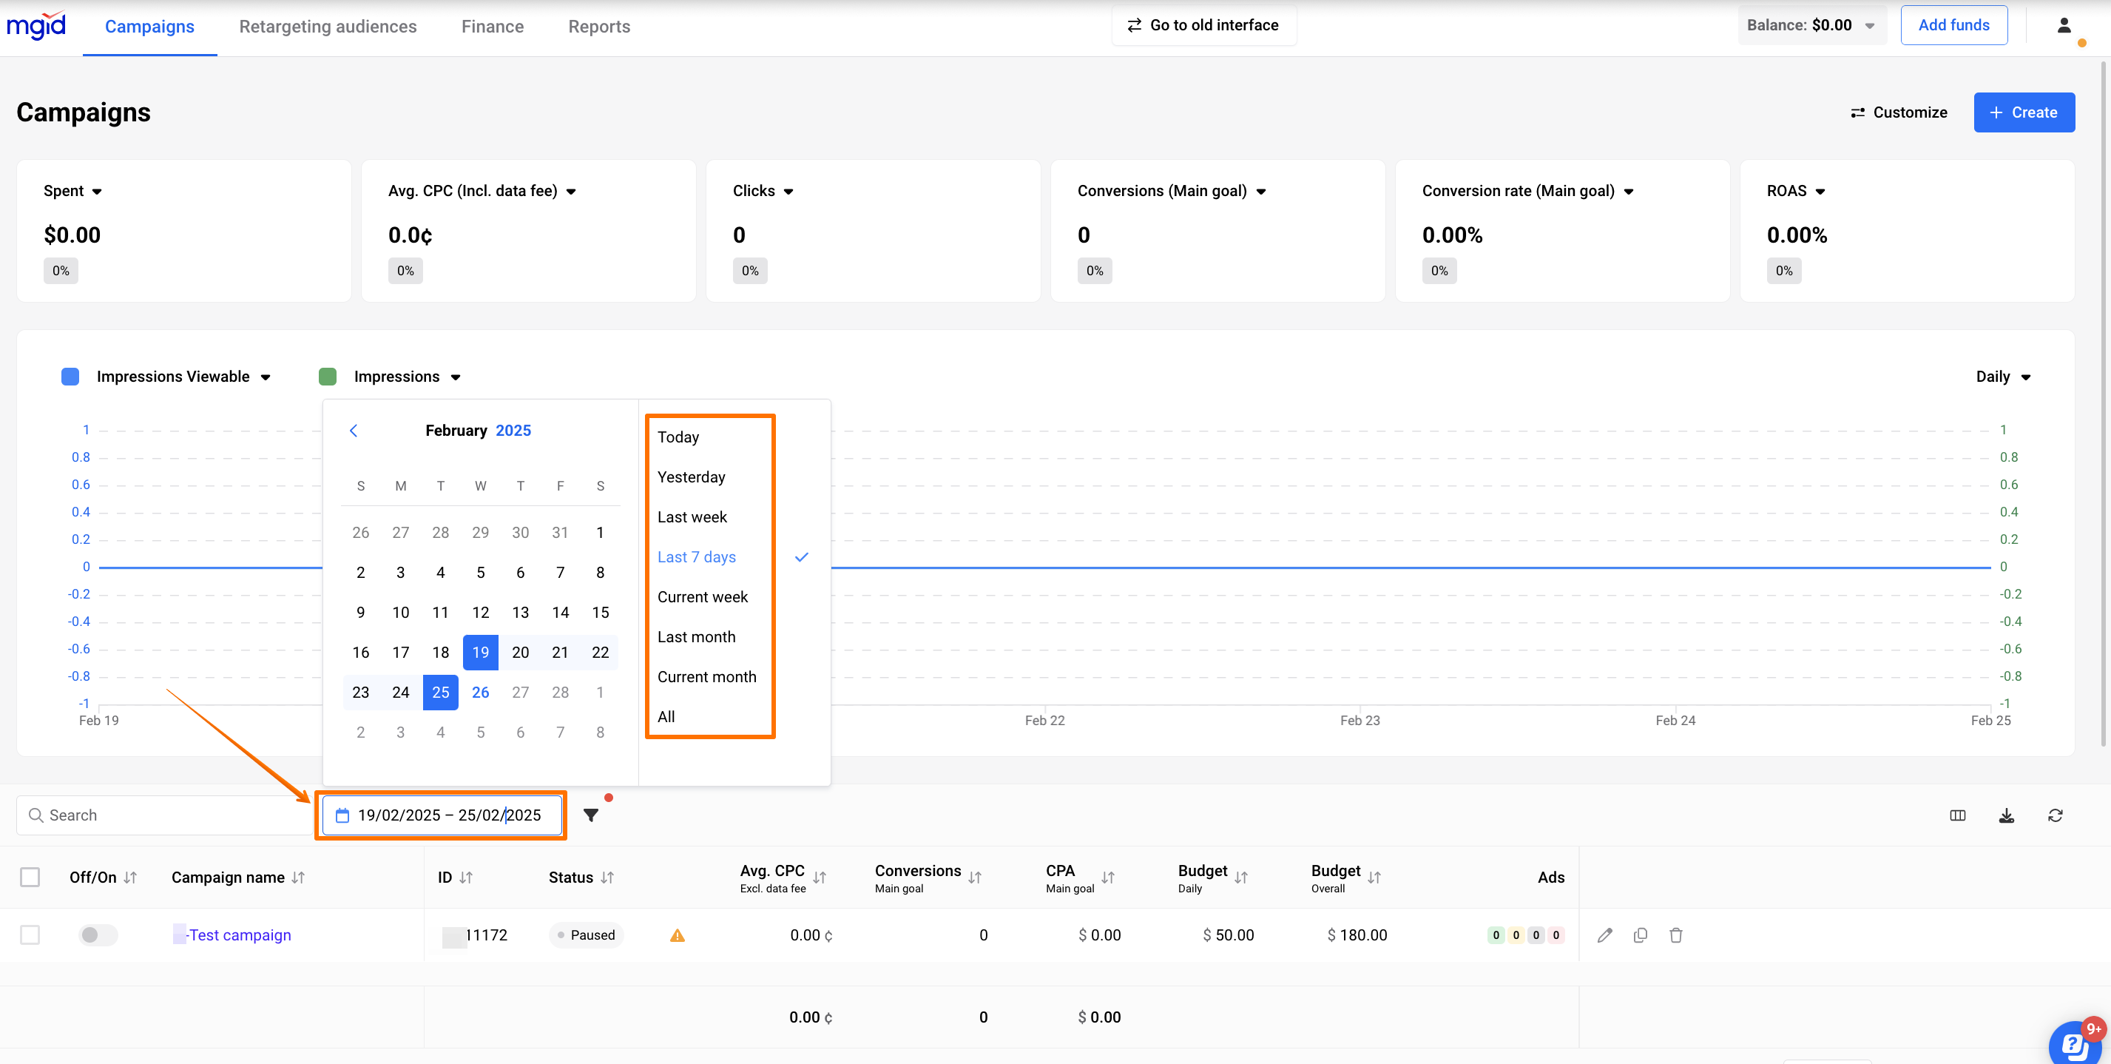
Task: Click the Add funds button
Action: click(x=1953, y=25)
